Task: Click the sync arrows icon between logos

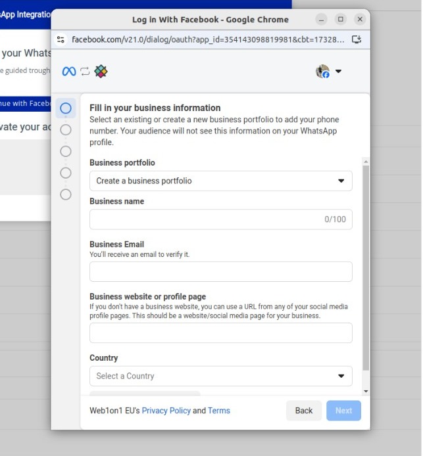Action: point(85,72)
